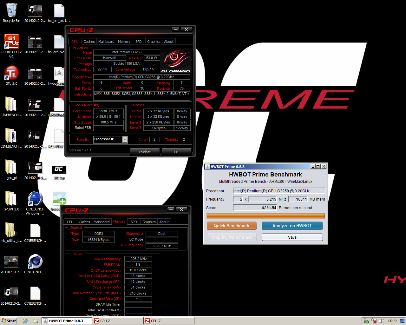Launch the GTL 2.0 desktop shortcut
The height and width of the screenshot is (325, 406).
pos(11,76)
